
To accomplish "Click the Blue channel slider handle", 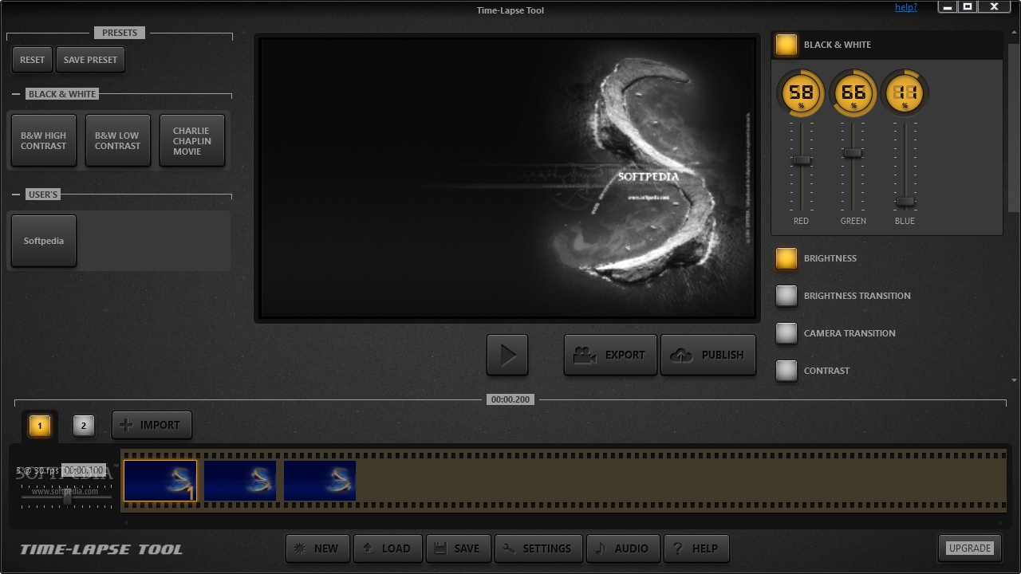I will [x=905, y=202].
